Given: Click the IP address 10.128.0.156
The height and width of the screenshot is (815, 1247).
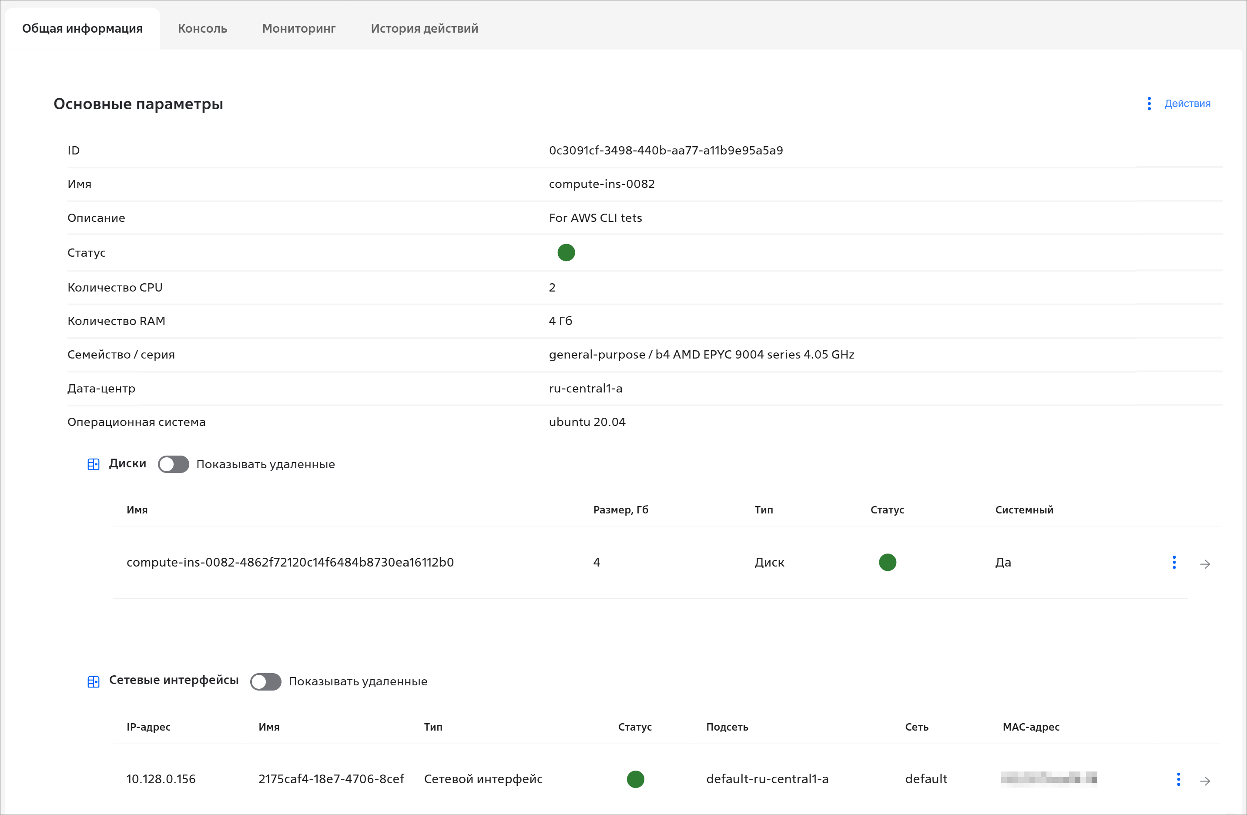Looking at the screenshot, I should (x=160, y=779).
